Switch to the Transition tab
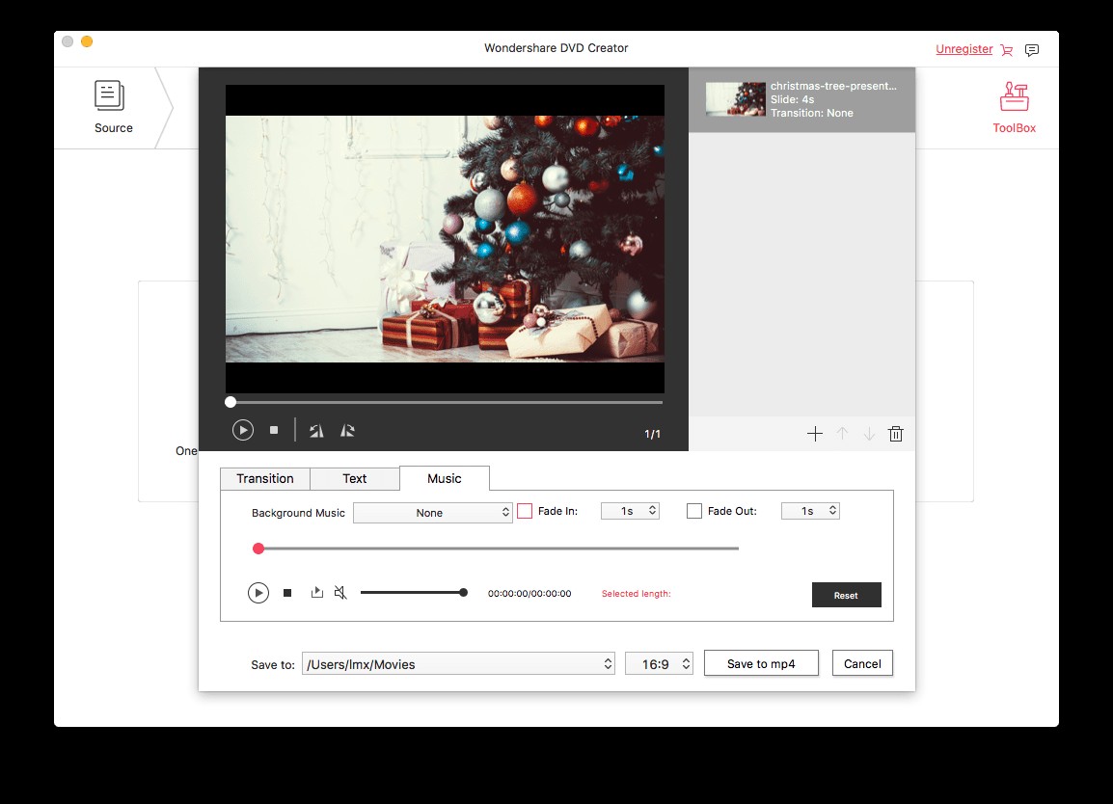The width and height of the screenshot is (1113, 804). [x=265, y=479]
